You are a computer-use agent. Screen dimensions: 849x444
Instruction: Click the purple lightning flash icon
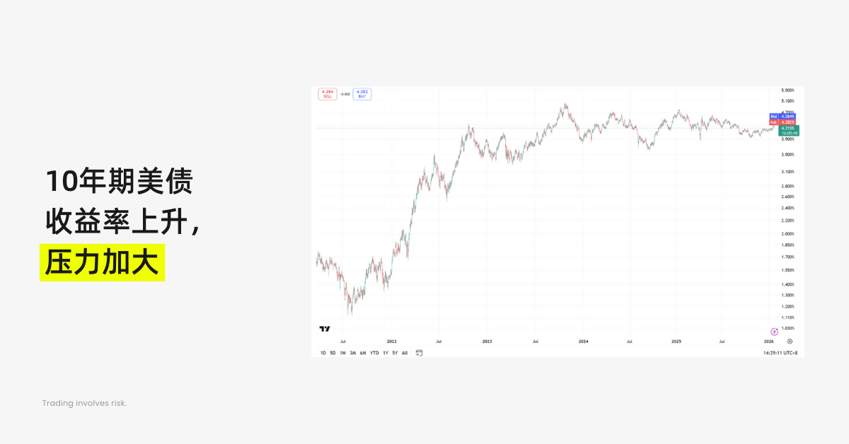click(774, 331)
